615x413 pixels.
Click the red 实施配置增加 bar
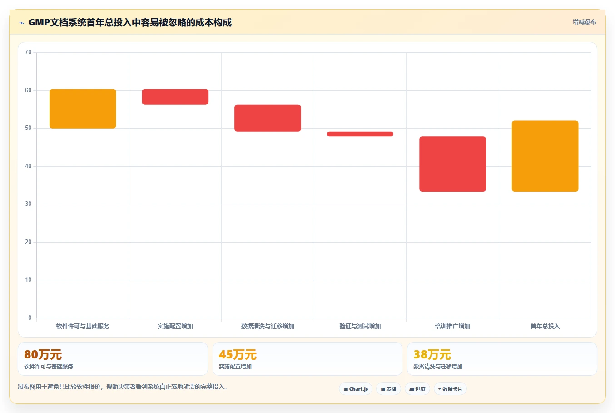[x=175, y=97]
